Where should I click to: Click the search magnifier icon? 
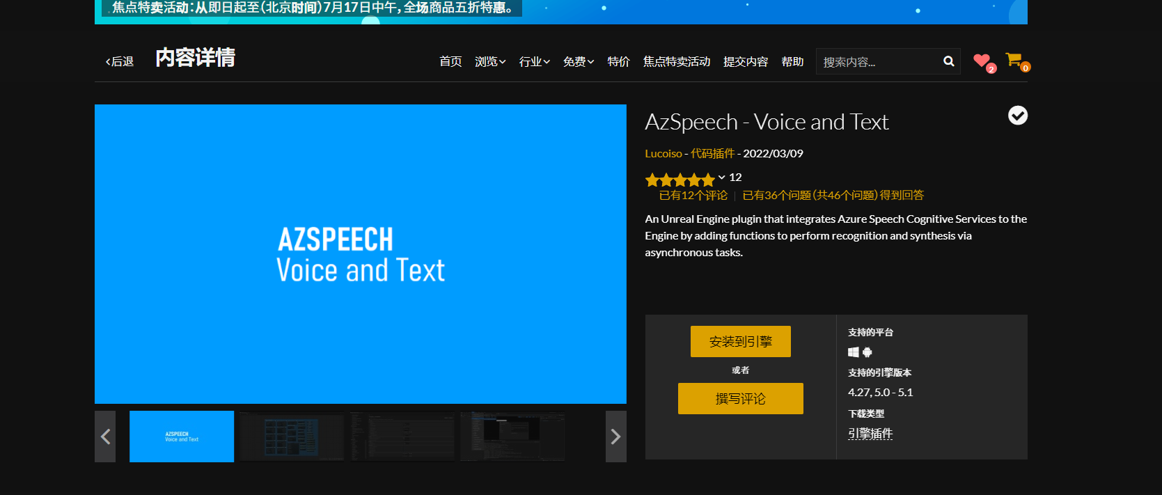pyautogui.click(x=948, y=61)
